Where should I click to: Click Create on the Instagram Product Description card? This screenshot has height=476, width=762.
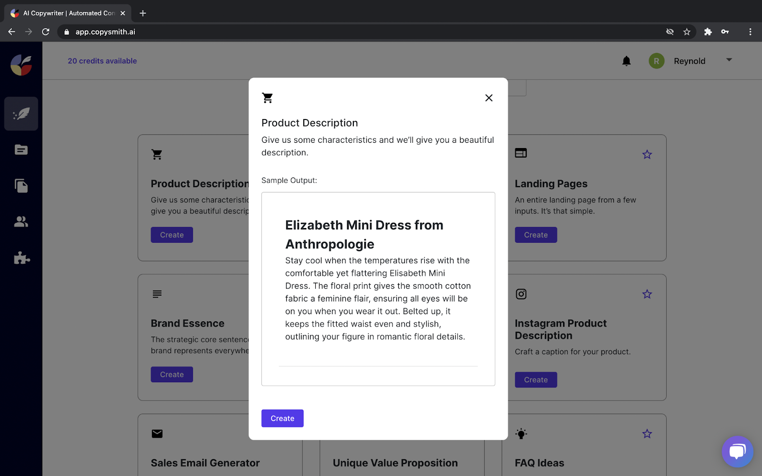[536, 380]
